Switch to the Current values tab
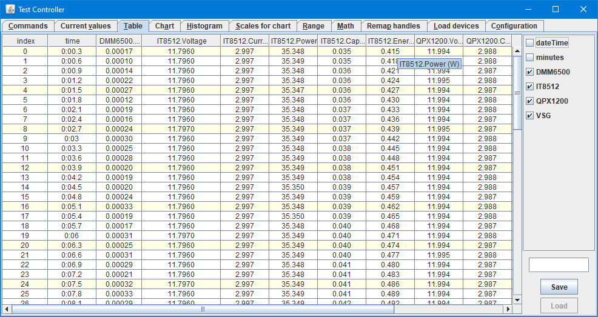Image resolution: width=598 pixels, height=317 pixels. [86, 26]
